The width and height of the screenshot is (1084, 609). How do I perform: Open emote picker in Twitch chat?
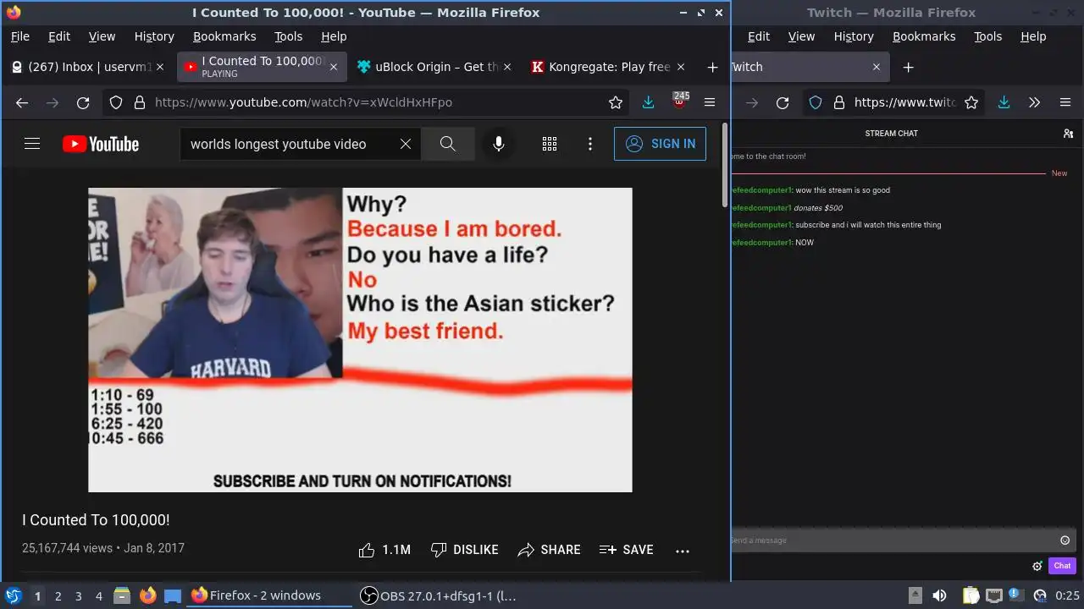point(1065,540)
